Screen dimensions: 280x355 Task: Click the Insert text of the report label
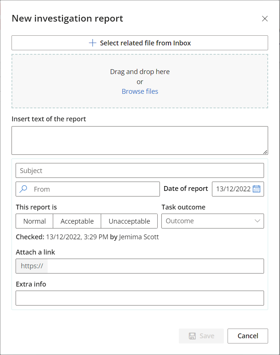point(49,119)
